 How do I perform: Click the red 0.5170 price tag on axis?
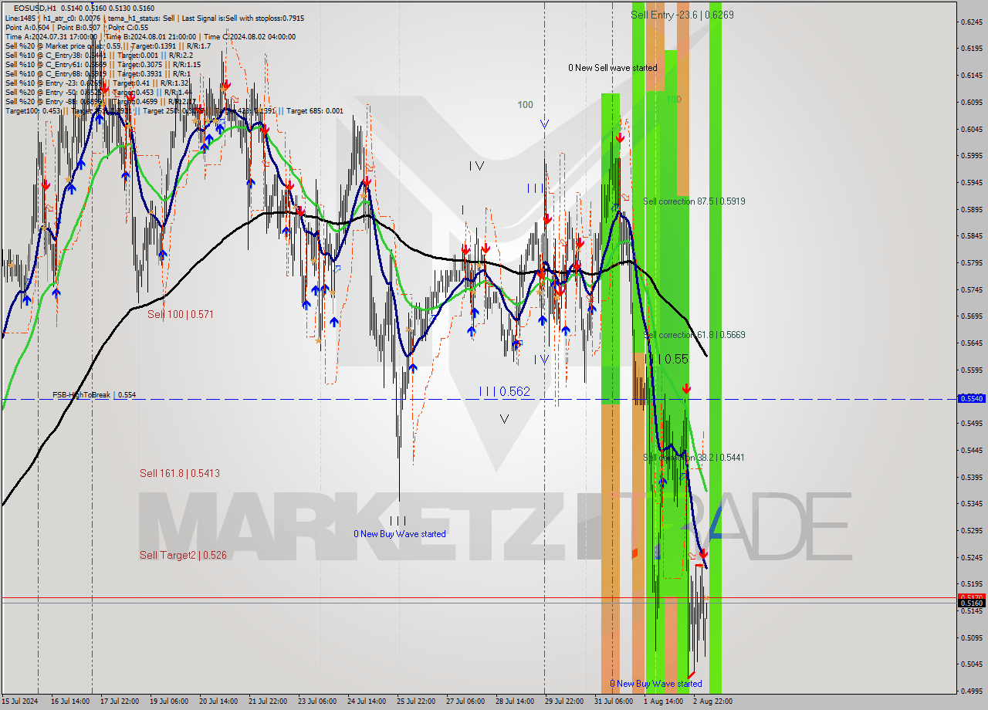971,597
